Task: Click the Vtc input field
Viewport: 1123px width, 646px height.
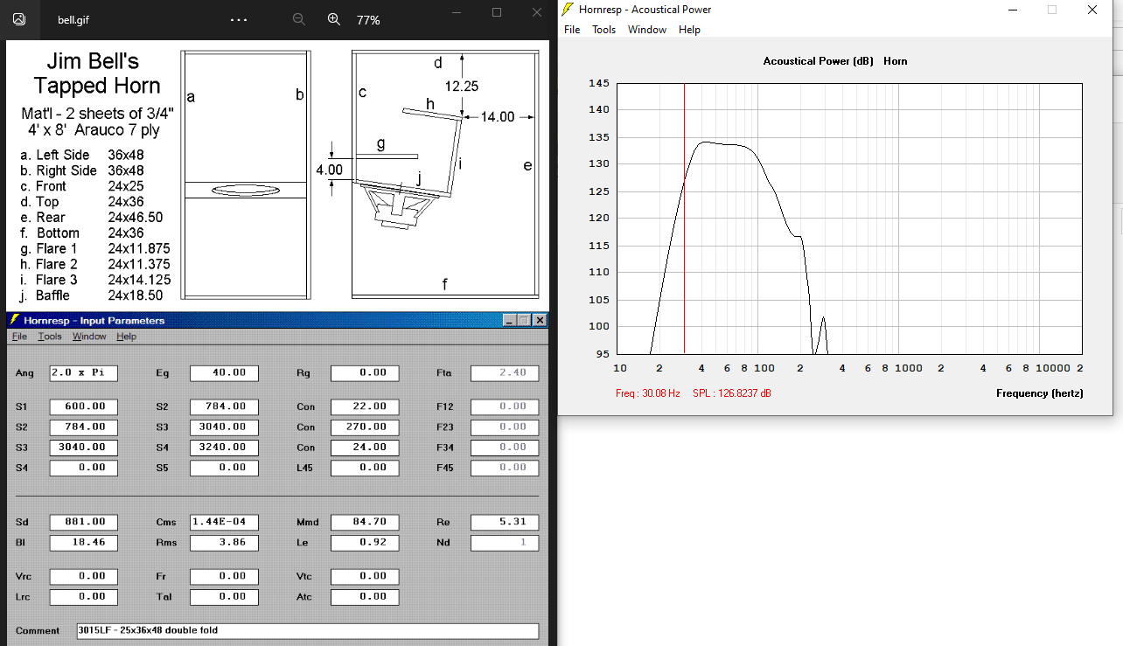Action: tap(365, 577)
